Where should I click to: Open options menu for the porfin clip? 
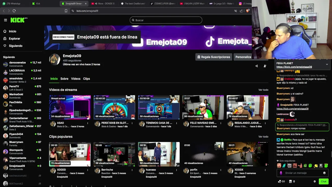(x=221, y=170)
